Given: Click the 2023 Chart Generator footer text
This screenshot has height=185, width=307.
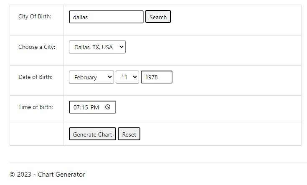Looking at the screenshot, I should tap(47, 175).
